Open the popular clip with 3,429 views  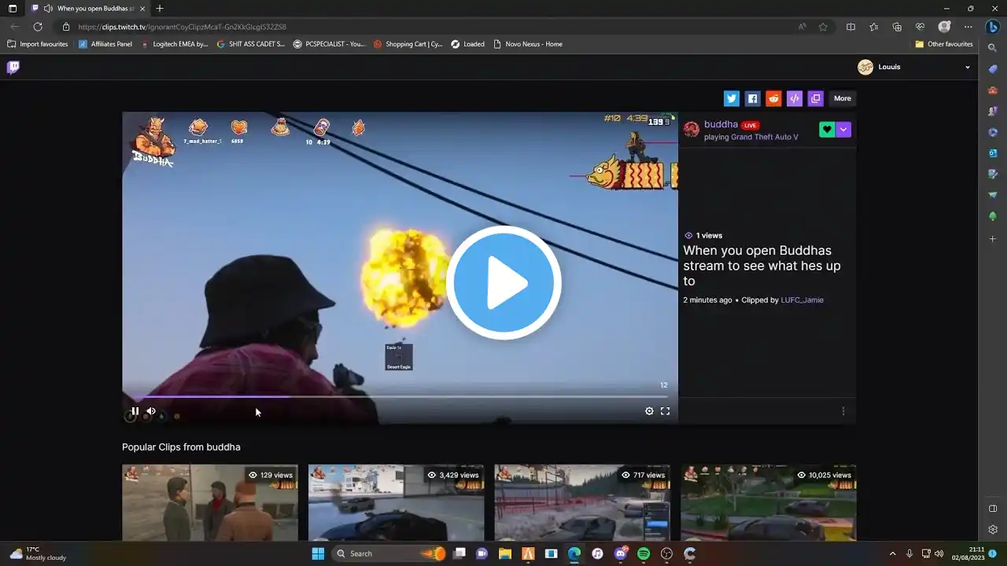pos(396,502)
